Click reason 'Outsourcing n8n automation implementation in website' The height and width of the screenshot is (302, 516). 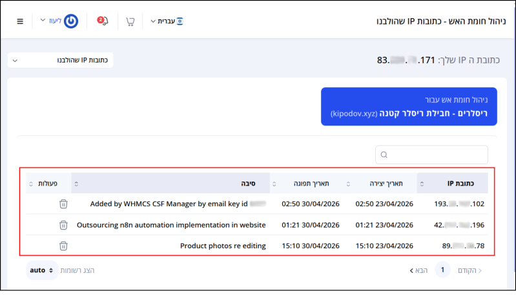click(x=171, y=225)
